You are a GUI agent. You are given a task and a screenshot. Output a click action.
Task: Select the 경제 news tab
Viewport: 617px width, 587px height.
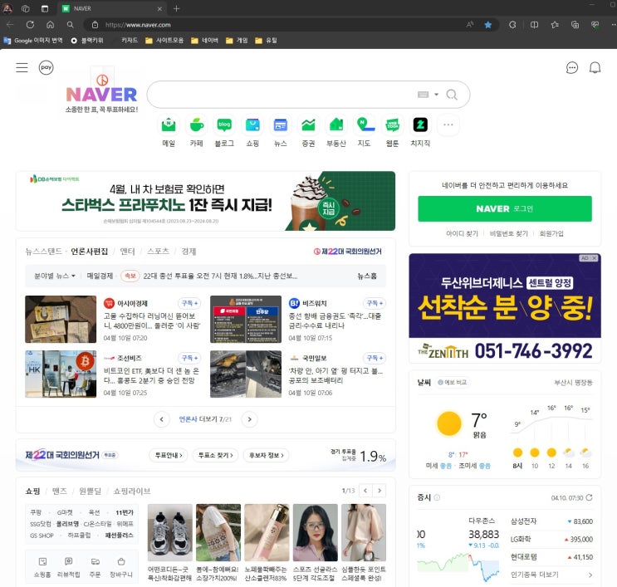pyautogui.click(x=189, y=252)
